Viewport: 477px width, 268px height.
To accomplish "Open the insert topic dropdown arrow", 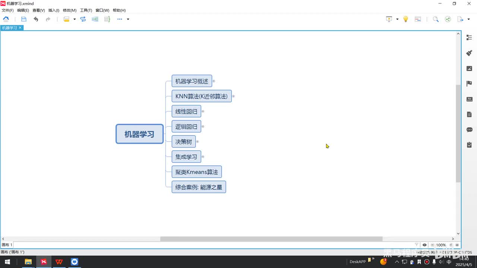I will (x=75, y=19).
